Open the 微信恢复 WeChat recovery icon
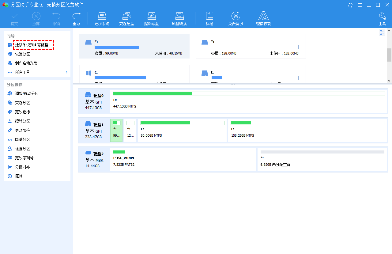The image size is (392, 254). [264, 19]
